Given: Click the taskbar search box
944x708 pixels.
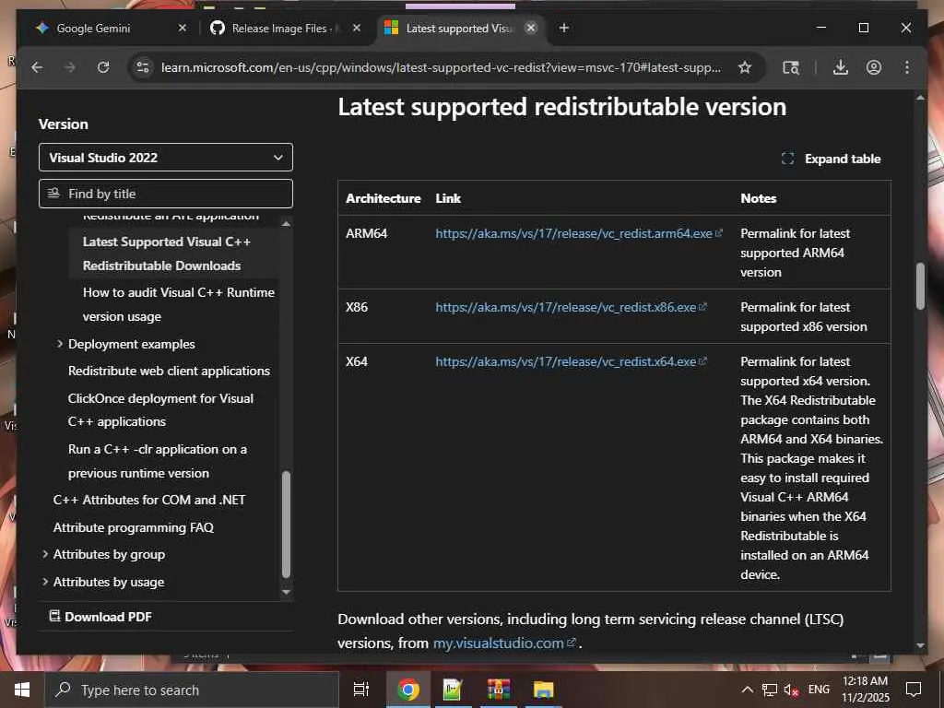Looking at the screenshot, I should 193,690.
